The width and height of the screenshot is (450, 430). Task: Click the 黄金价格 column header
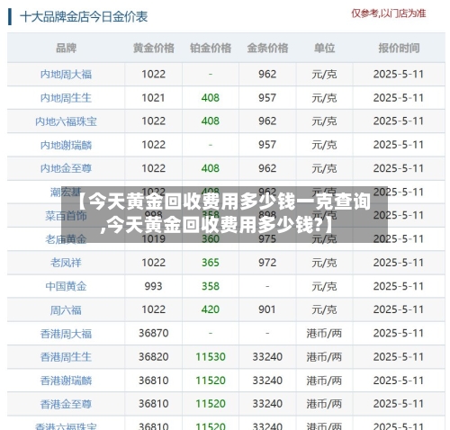[x=154, y=48]
